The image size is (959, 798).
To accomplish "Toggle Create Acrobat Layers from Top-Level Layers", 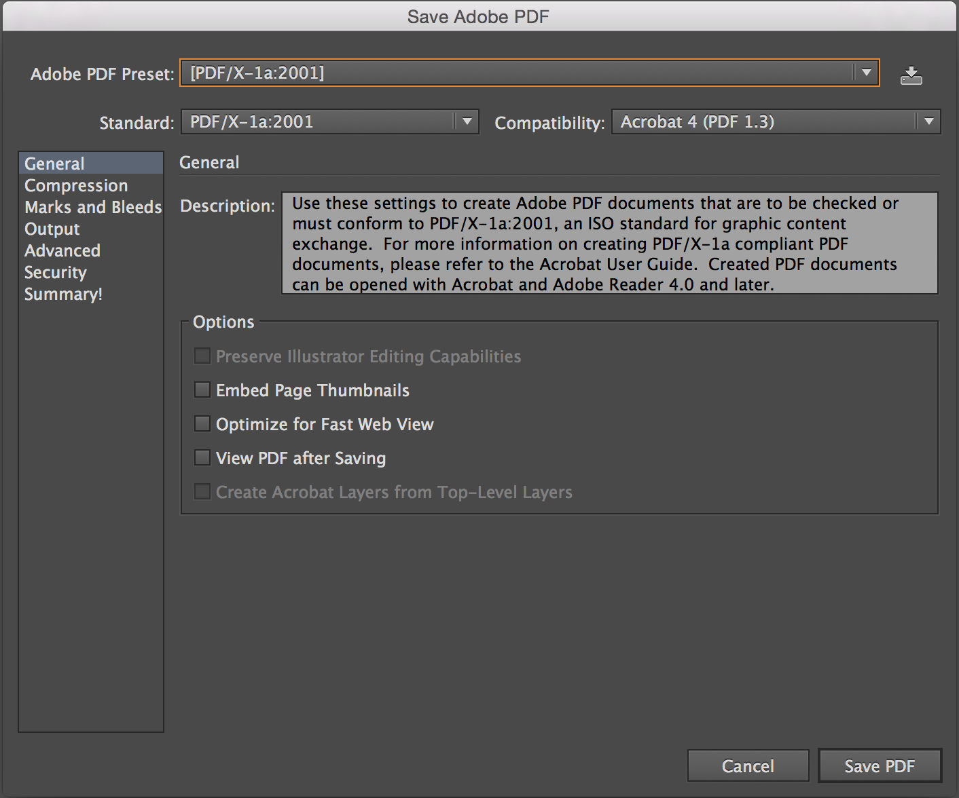I will coord(202,491).
